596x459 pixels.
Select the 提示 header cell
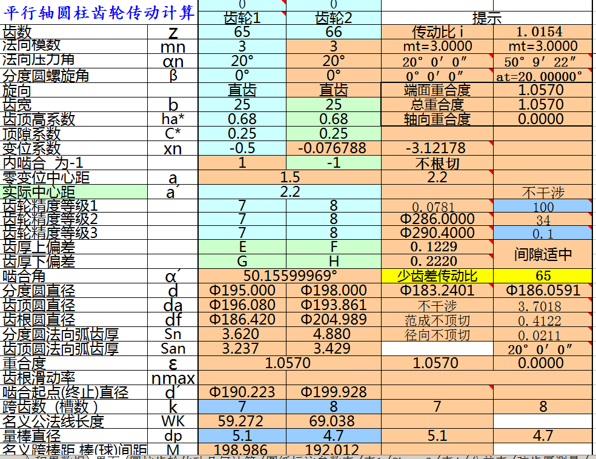pos(486,18)
